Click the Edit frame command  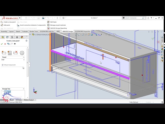click(x=52, y=22)
